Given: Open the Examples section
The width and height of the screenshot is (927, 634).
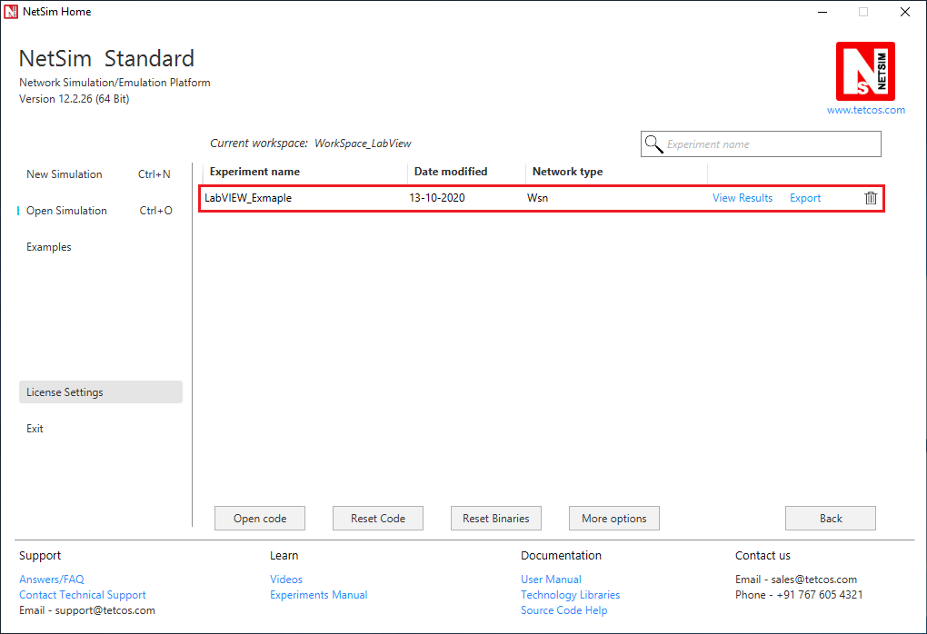Looking at the screenshot, I should 48,246.
